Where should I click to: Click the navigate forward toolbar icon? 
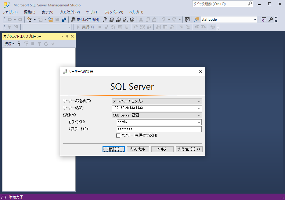pyautogui.click(x=20, y=20)
